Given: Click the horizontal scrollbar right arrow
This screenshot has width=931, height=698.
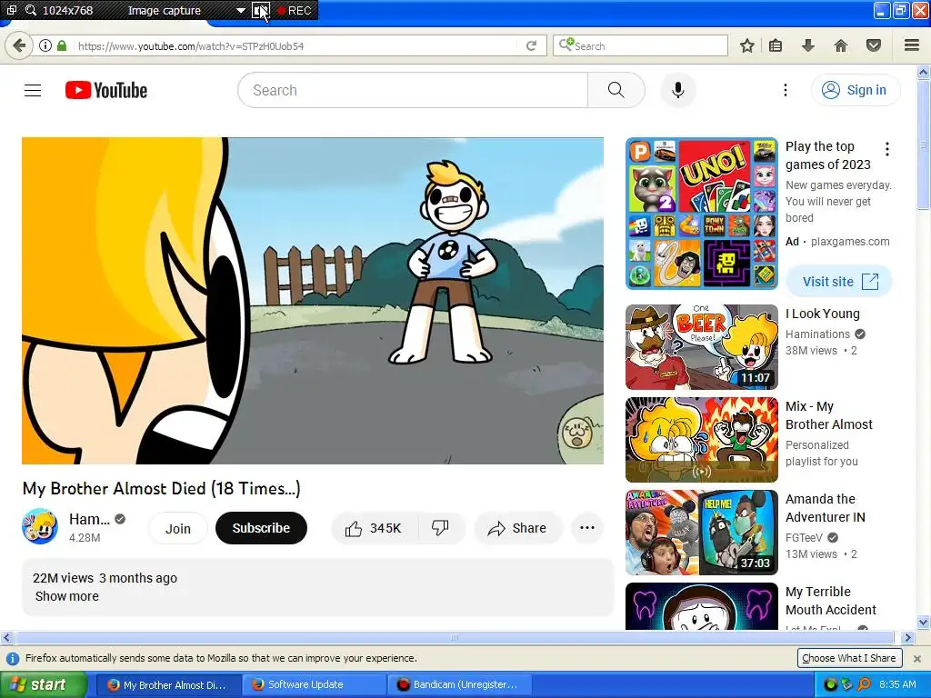Looking at the screenshot, I should point(907,637).
